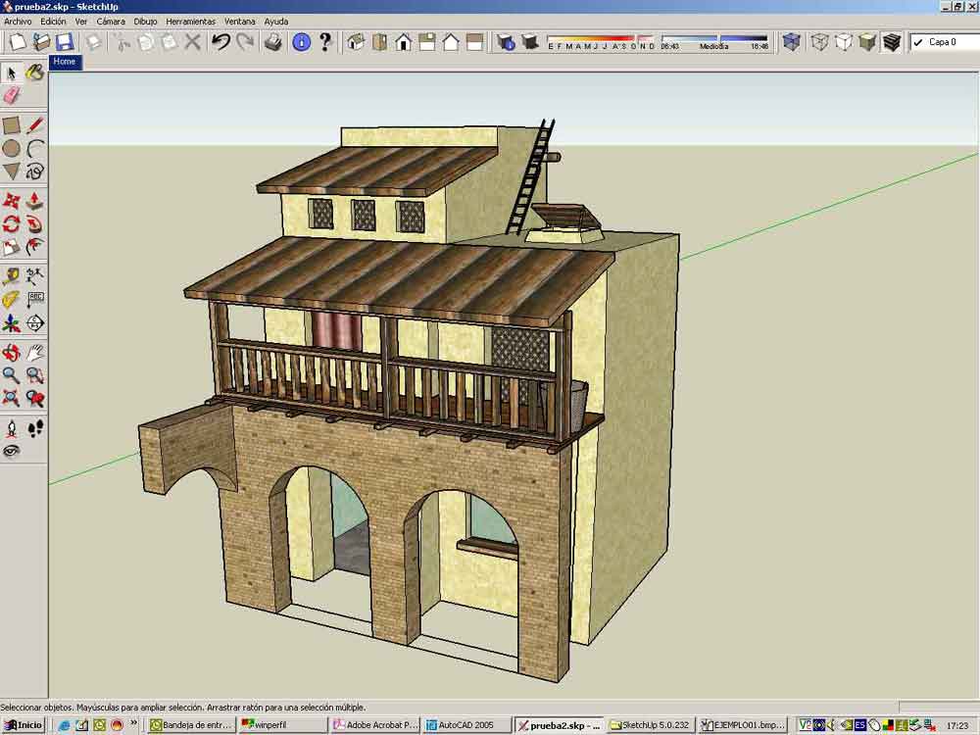Click the Walk footprints tool
This screenshot has height=735, width=980.
click(x=34, y=428)
